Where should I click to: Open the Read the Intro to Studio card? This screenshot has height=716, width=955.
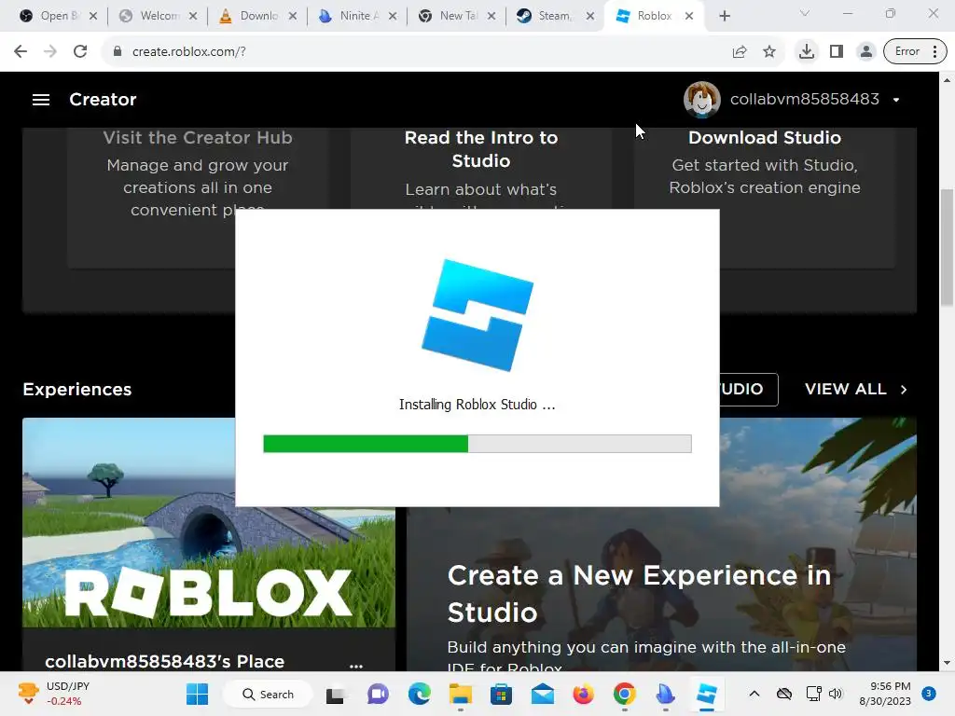[x=481, y=168]
